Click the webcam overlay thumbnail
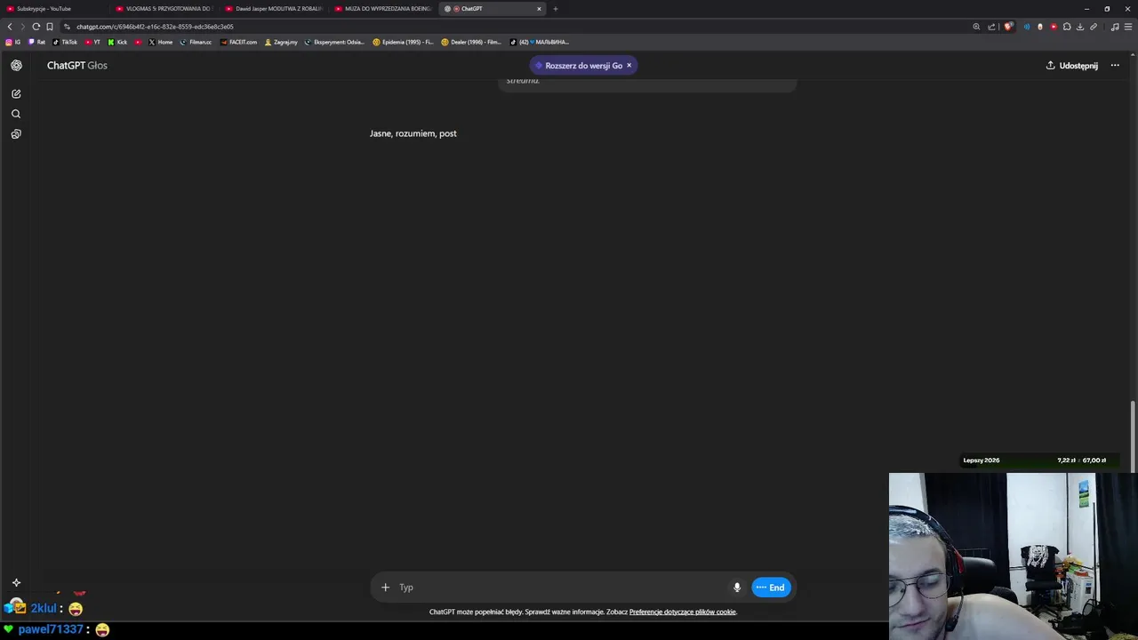Image resolution: width=1138 pixels, height=640 pixels. (x=1014, y=556)
